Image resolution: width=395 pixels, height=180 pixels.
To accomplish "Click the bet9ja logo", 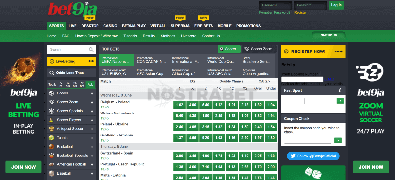I will tap(72, 10).
